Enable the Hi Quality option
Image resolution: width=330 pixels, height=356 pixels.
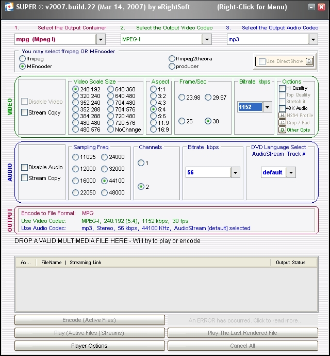pyautogui.click(x=282, y=88)
